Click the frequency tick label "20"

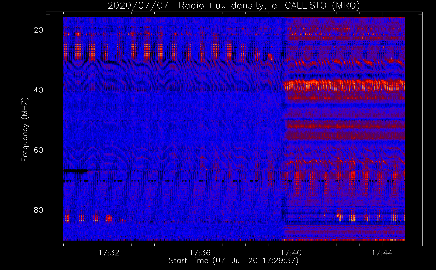point(39,30)
